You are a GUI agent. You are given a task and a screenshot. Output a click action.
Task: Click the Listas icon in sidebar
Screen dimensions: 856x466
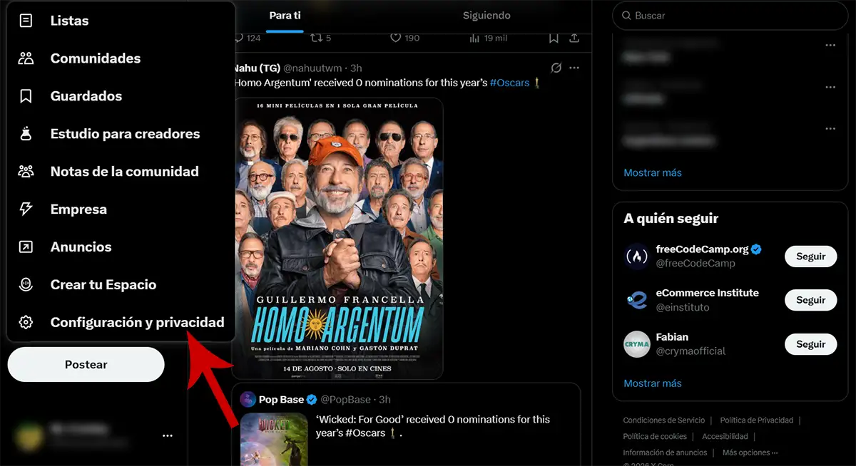26,21
